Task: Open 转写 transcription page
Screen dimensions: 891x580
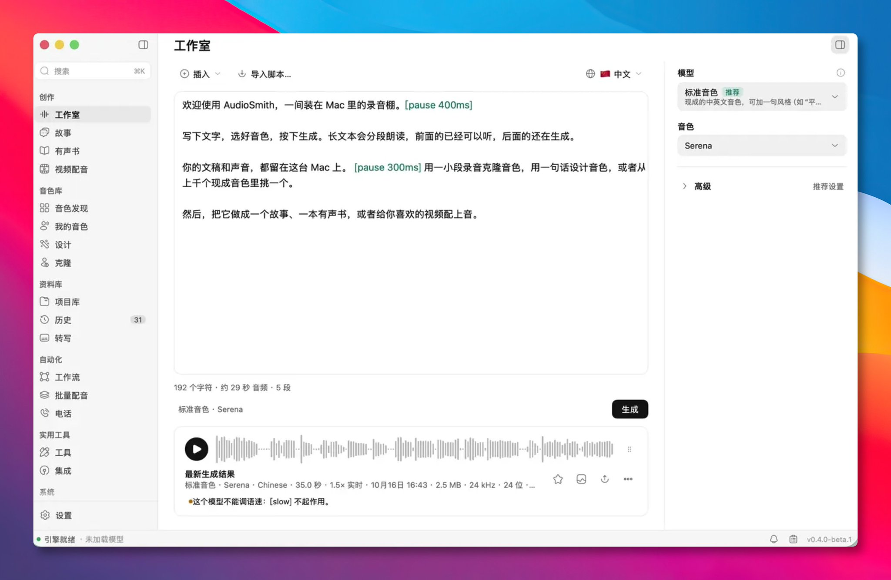Action: tap(94, 338)
